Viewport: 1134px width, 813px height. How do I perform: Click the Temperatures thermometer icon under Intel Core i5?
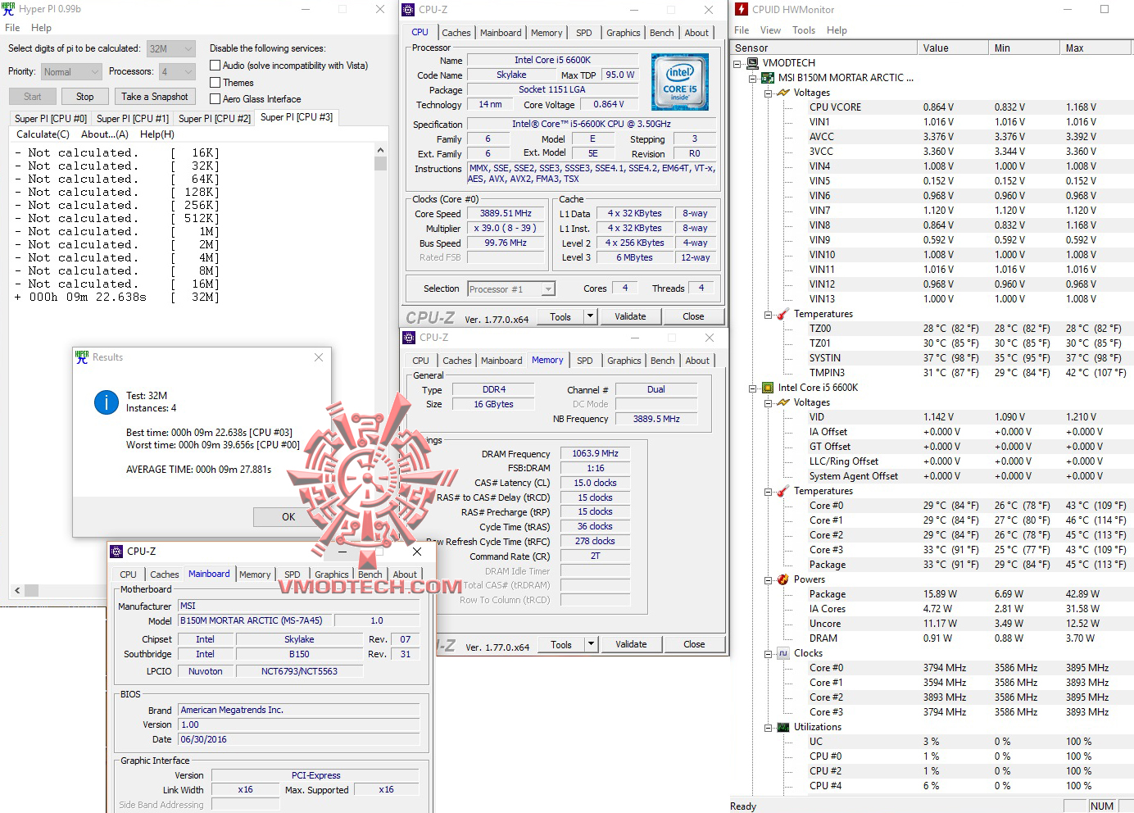tap(782, 491)
